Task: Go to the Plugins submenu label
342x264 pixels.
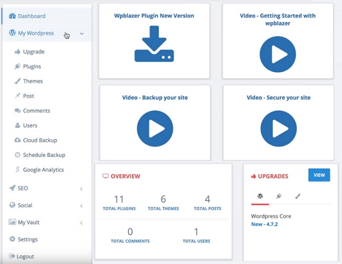Action: [x=32, y=67]
